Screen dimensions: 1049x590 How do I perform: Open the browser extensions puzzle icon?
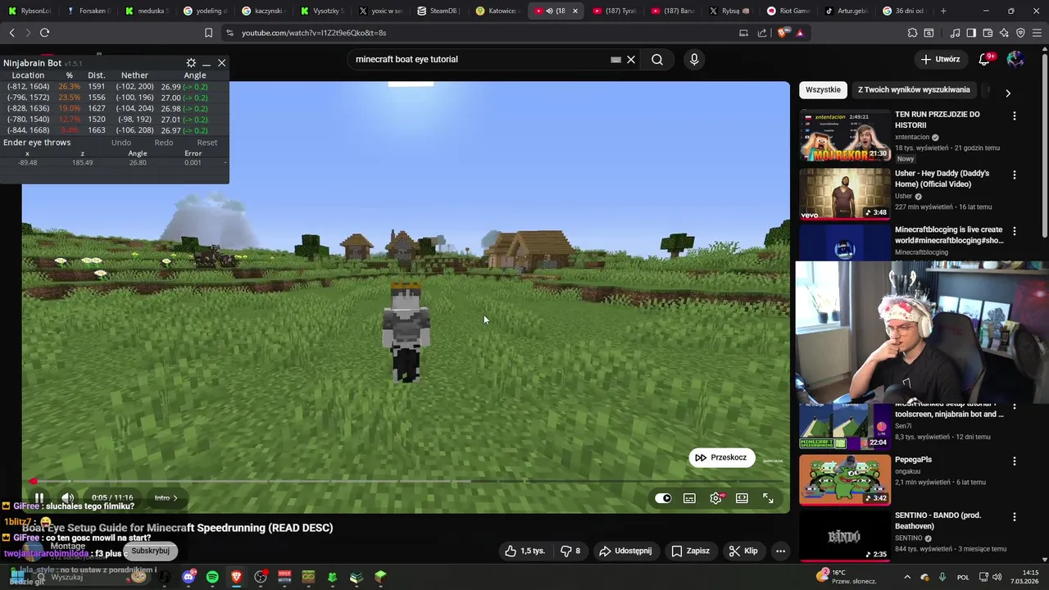click(912, 33)
